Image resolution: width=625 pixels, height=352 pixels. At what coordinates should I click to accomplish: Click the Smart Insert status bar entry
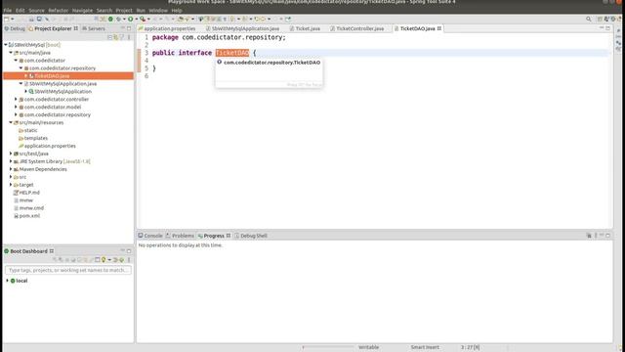(425, 347)
